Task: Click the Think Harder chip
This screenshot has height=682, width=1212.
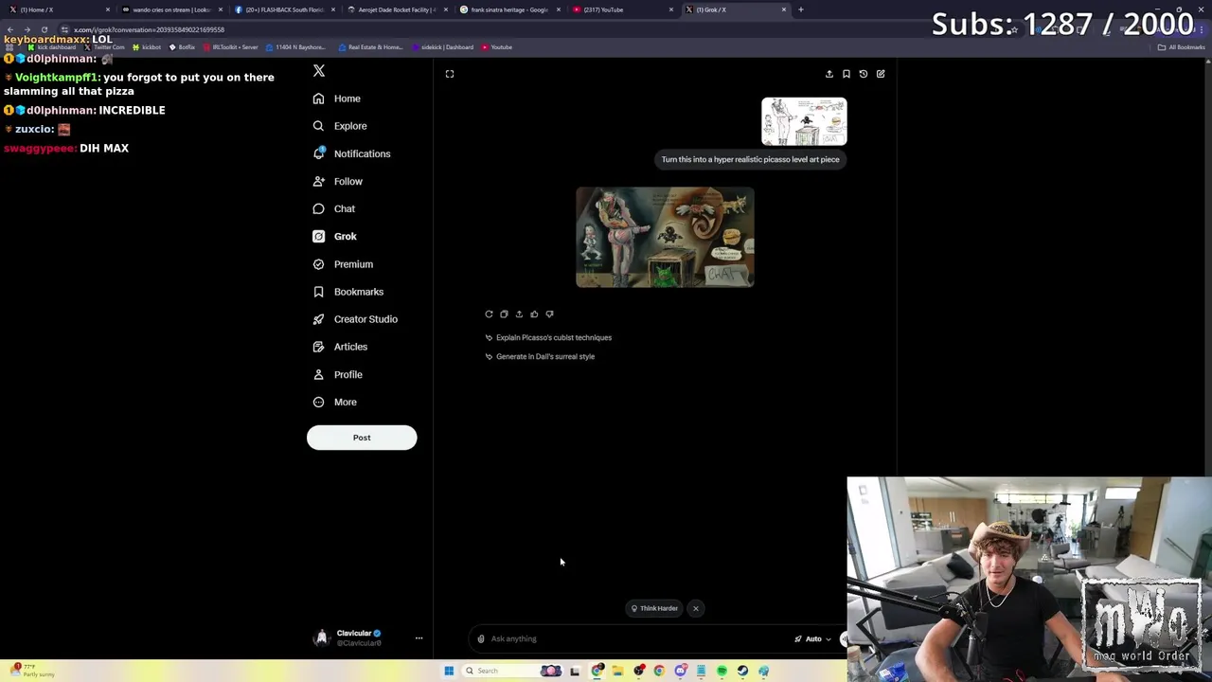Action: pyautogui.click(x=654, y=608)
